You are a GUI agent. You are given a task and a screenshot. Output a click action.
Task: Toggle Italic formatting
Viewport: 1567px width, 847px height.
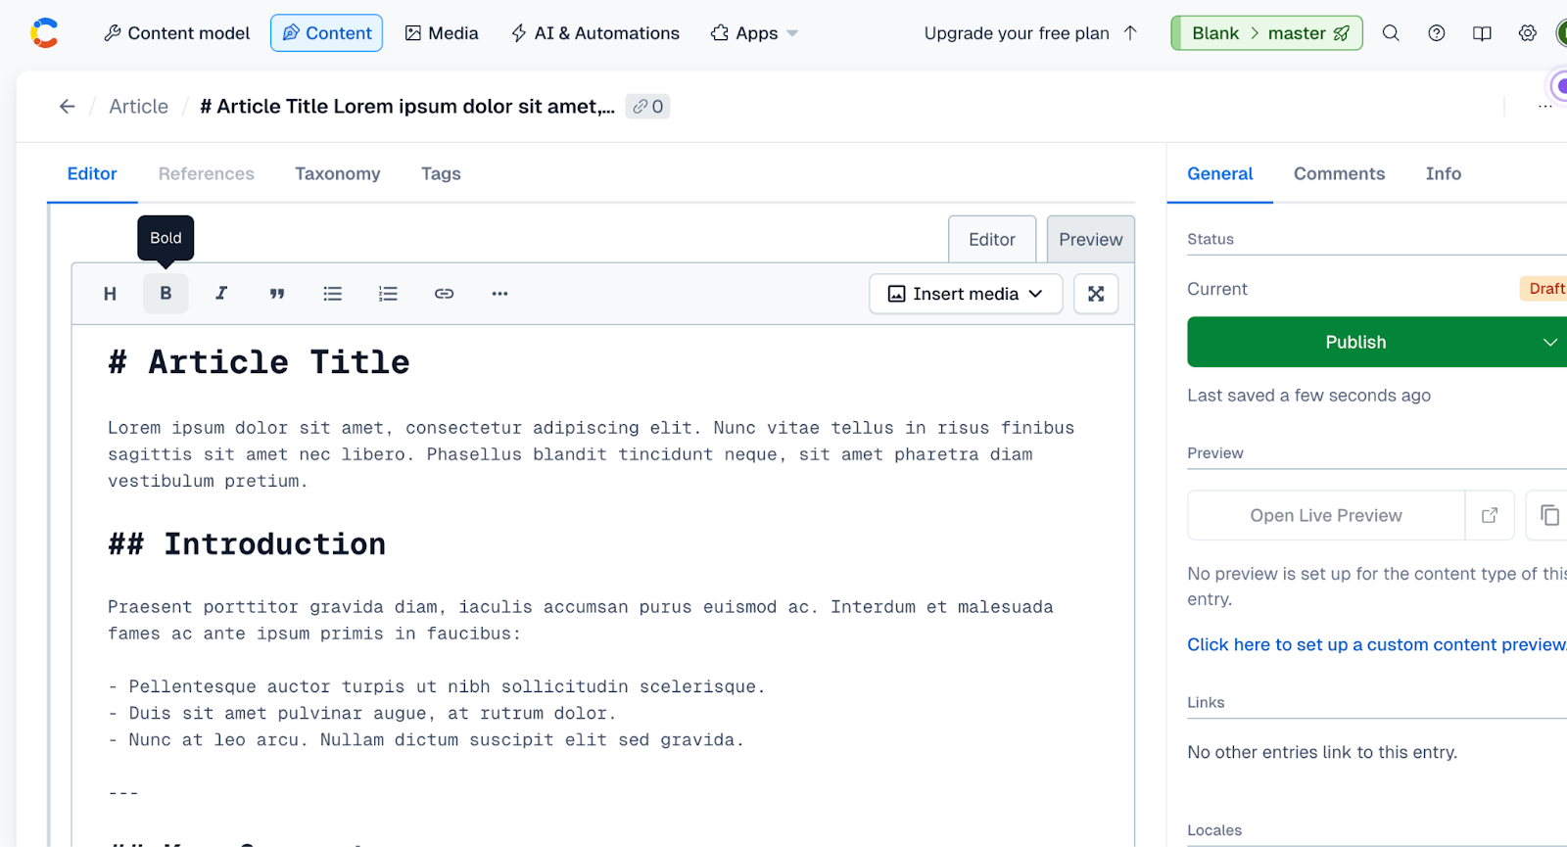pos(221,294)
